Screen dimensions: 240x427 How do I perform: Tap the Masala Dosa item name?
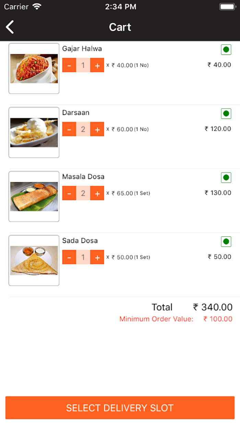coord(83,177)
